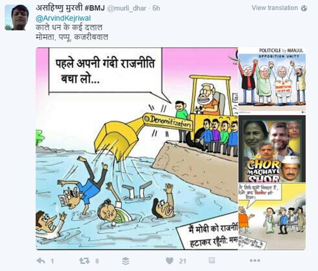Click the robot face icon
This screenshot has height=271, width=318.
point(211,261)
